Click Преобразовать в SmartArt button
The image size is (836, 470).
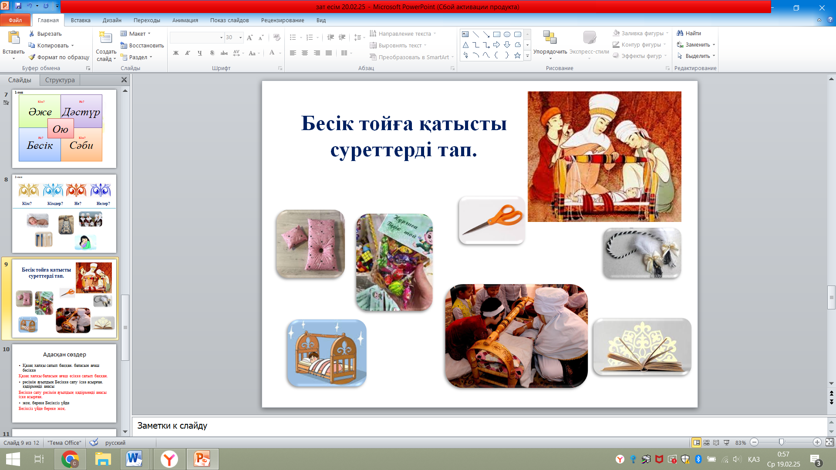pos(412,57)
